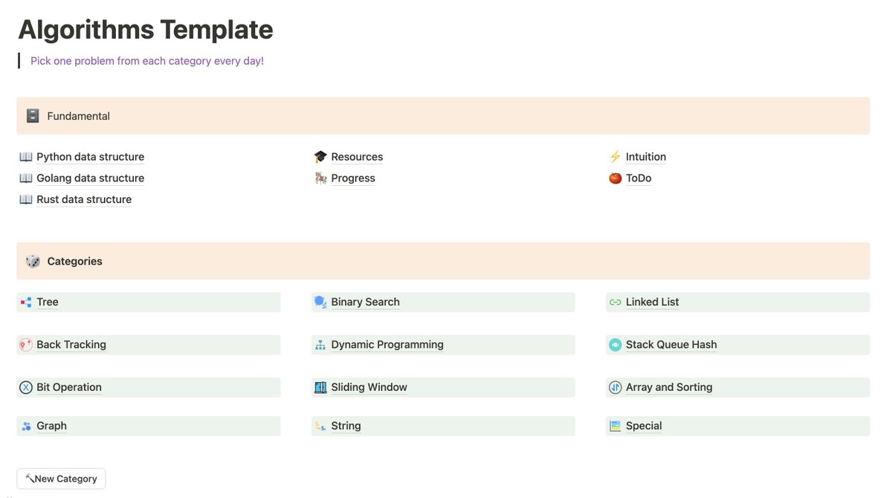Image resolution: width=892 pixels, height=498 pixels.
Task: Click the Binary Search category icon
Action: 320,302
